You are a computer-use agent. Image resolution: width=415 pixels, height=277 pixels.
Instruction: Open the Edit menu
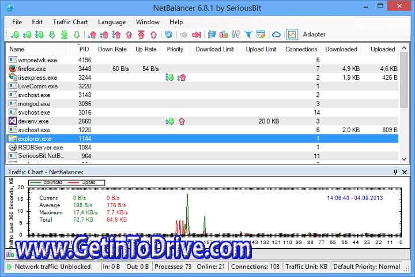point(37,22)
